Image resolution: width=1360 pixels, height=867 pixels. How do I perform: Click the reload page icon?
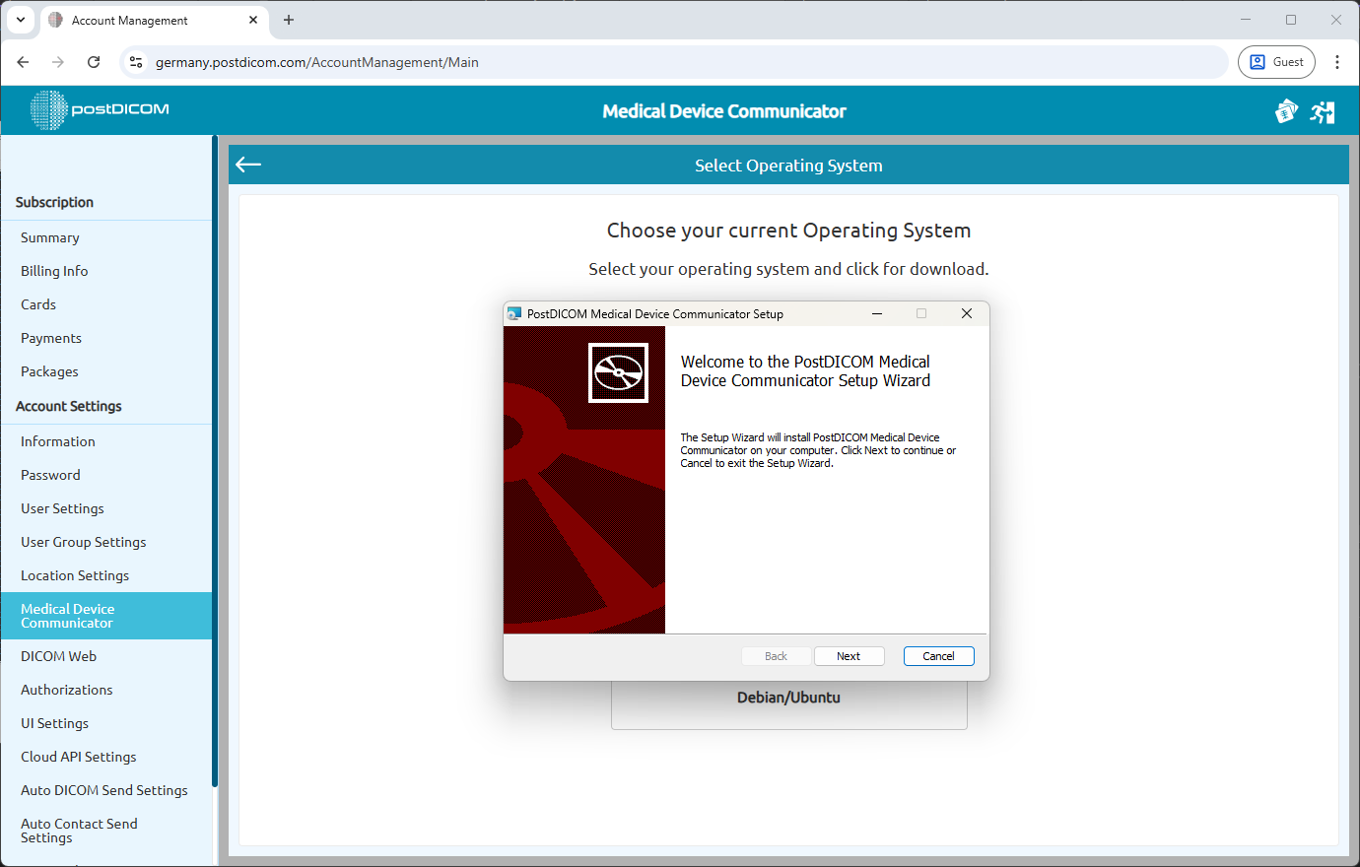(94, 61)
